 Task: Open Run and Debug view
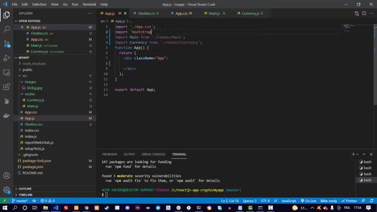[6, 58]
